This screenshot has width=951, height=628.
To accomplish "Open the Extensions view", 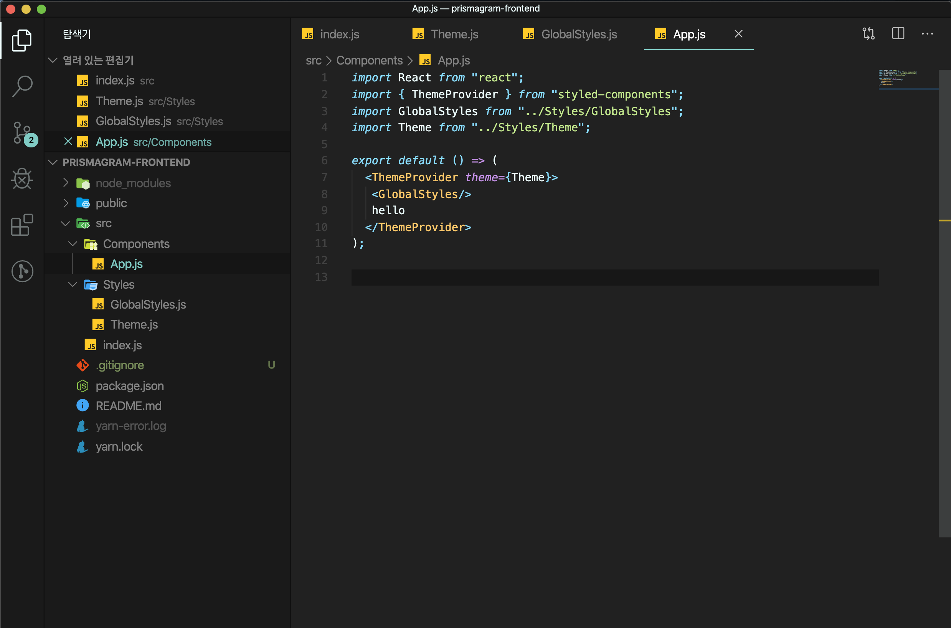I will [x=22, y=225].
